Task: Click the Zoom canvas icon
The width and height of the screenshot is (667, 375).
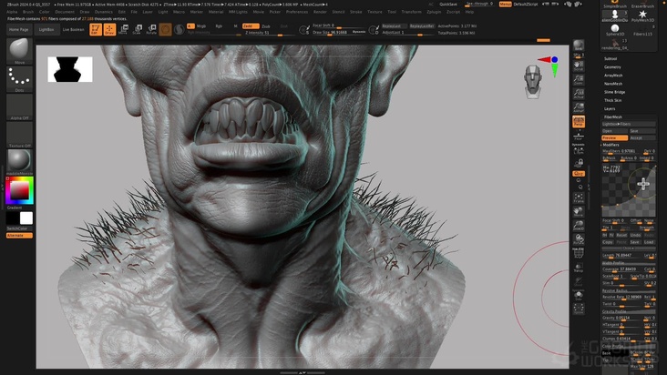Action: click(579, 79)
